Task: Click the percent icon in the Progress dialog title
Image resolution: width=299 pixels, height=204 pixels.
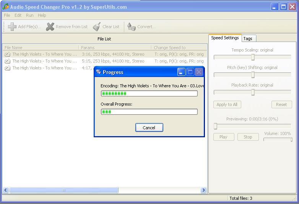Action: coord(98,72)
